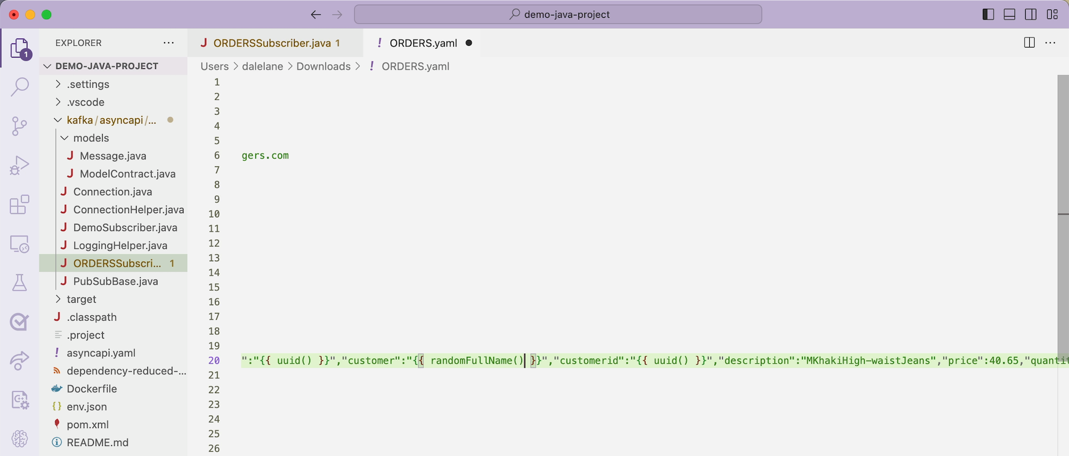Click the customize layout icon

1052,14
